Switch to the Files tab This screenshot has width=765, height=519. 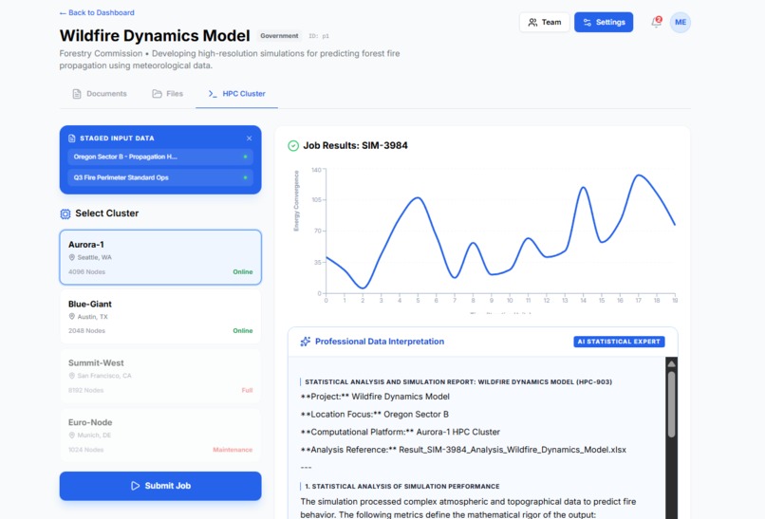tap(167, 94)
